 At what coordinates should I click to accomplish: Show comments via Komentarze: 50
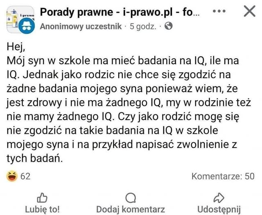coord(223,176)
